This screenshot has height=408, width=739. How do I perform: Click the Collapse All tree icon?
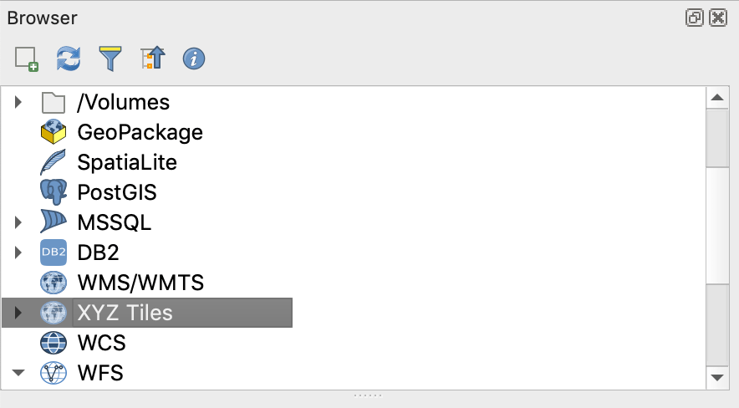(153, 59)
